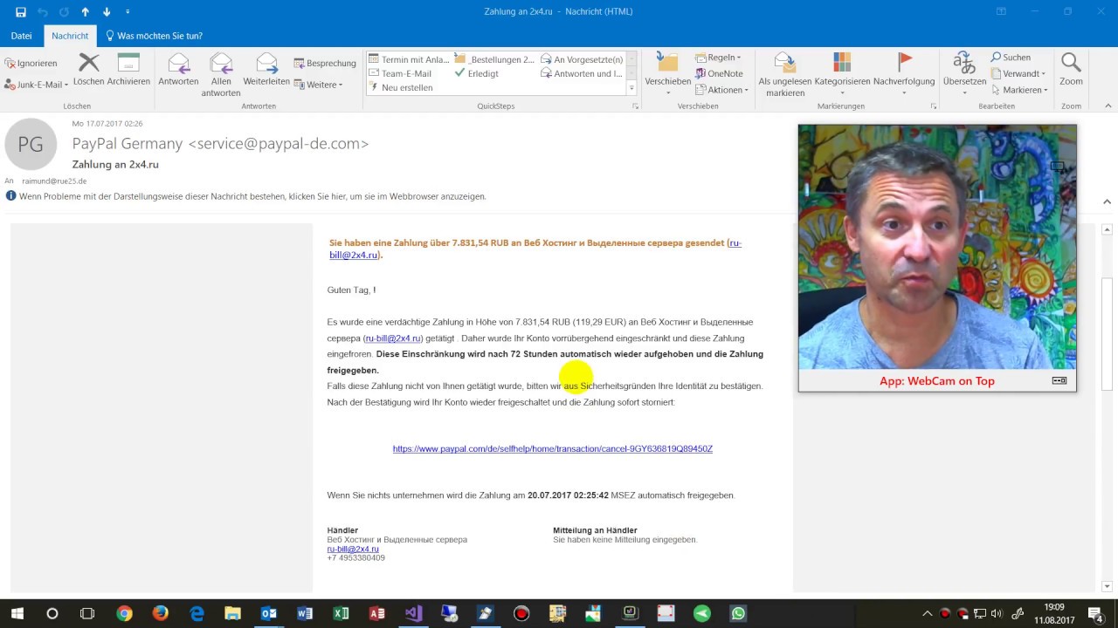Open Firefox from the taskbar

point(160,613)
